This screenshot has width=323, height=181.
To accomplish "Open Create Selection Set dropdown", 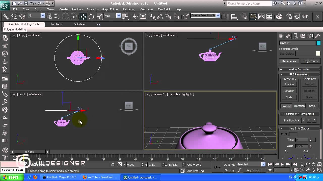I will [205, 16].
